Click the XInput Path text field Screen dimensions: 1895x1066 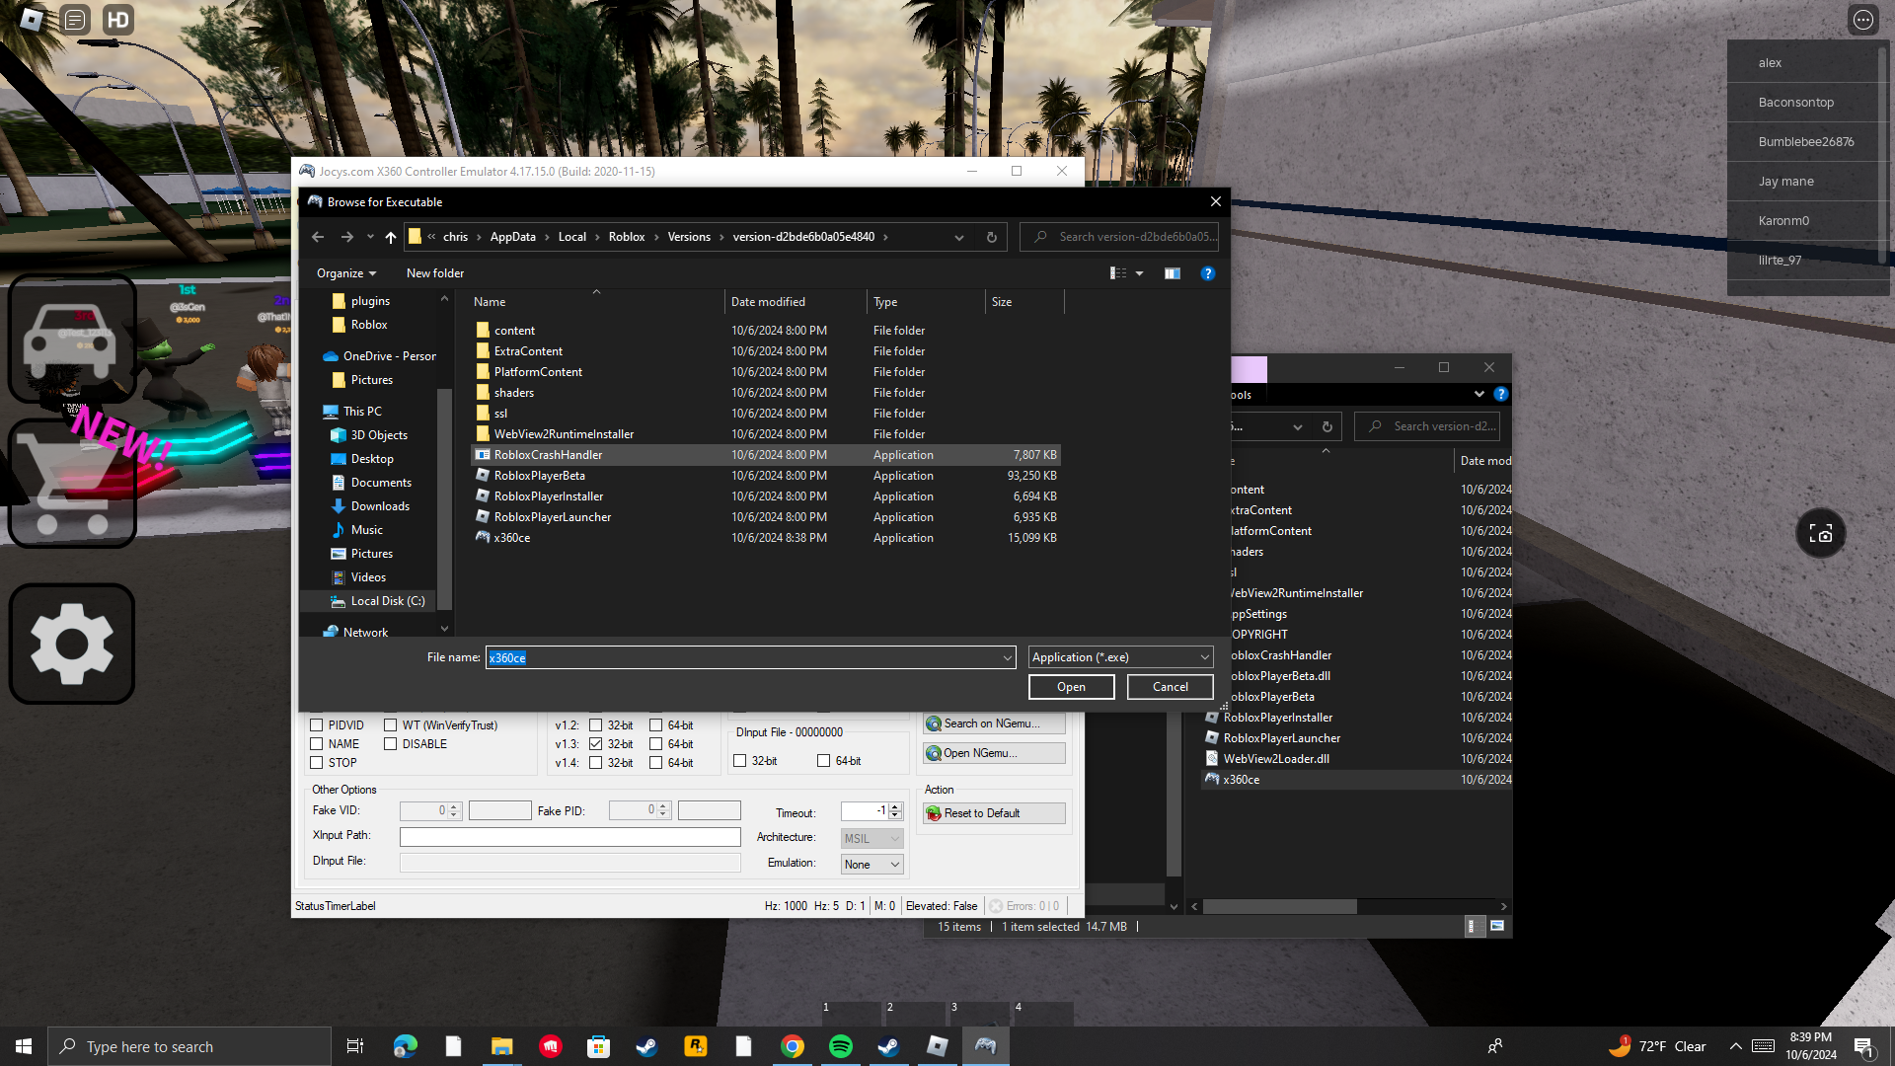tap(569, 837)
